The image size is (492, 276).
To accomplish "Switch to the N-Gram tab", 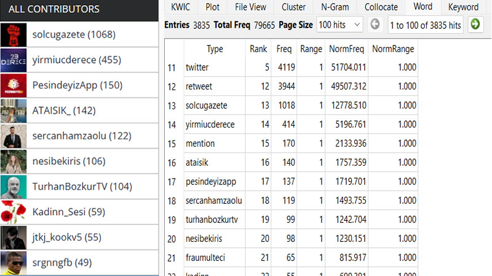I will pos(335,7).
